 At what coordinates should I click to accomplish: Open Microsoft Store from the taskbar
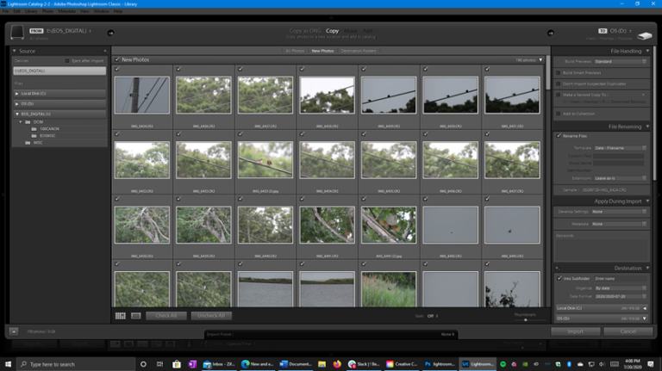[177, 364]
